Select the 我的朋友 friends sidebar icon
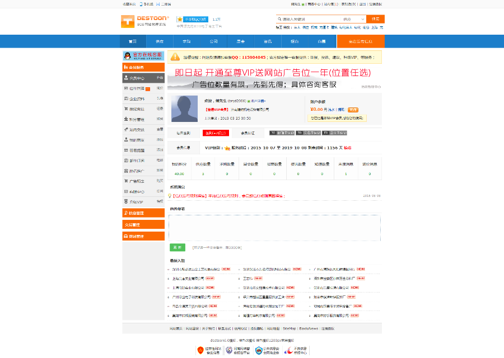The image size is (504, 358). click(126, 139)
